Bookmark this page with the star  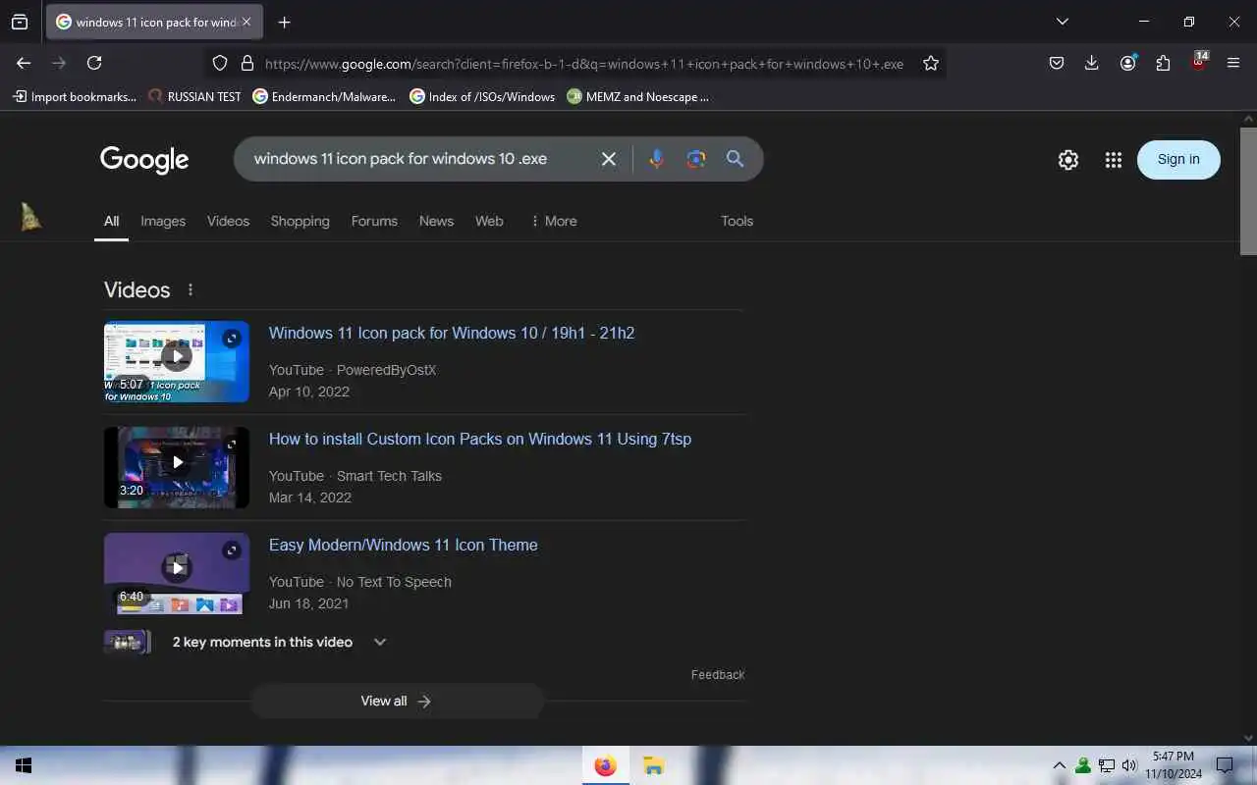click(x=931, y=63)
